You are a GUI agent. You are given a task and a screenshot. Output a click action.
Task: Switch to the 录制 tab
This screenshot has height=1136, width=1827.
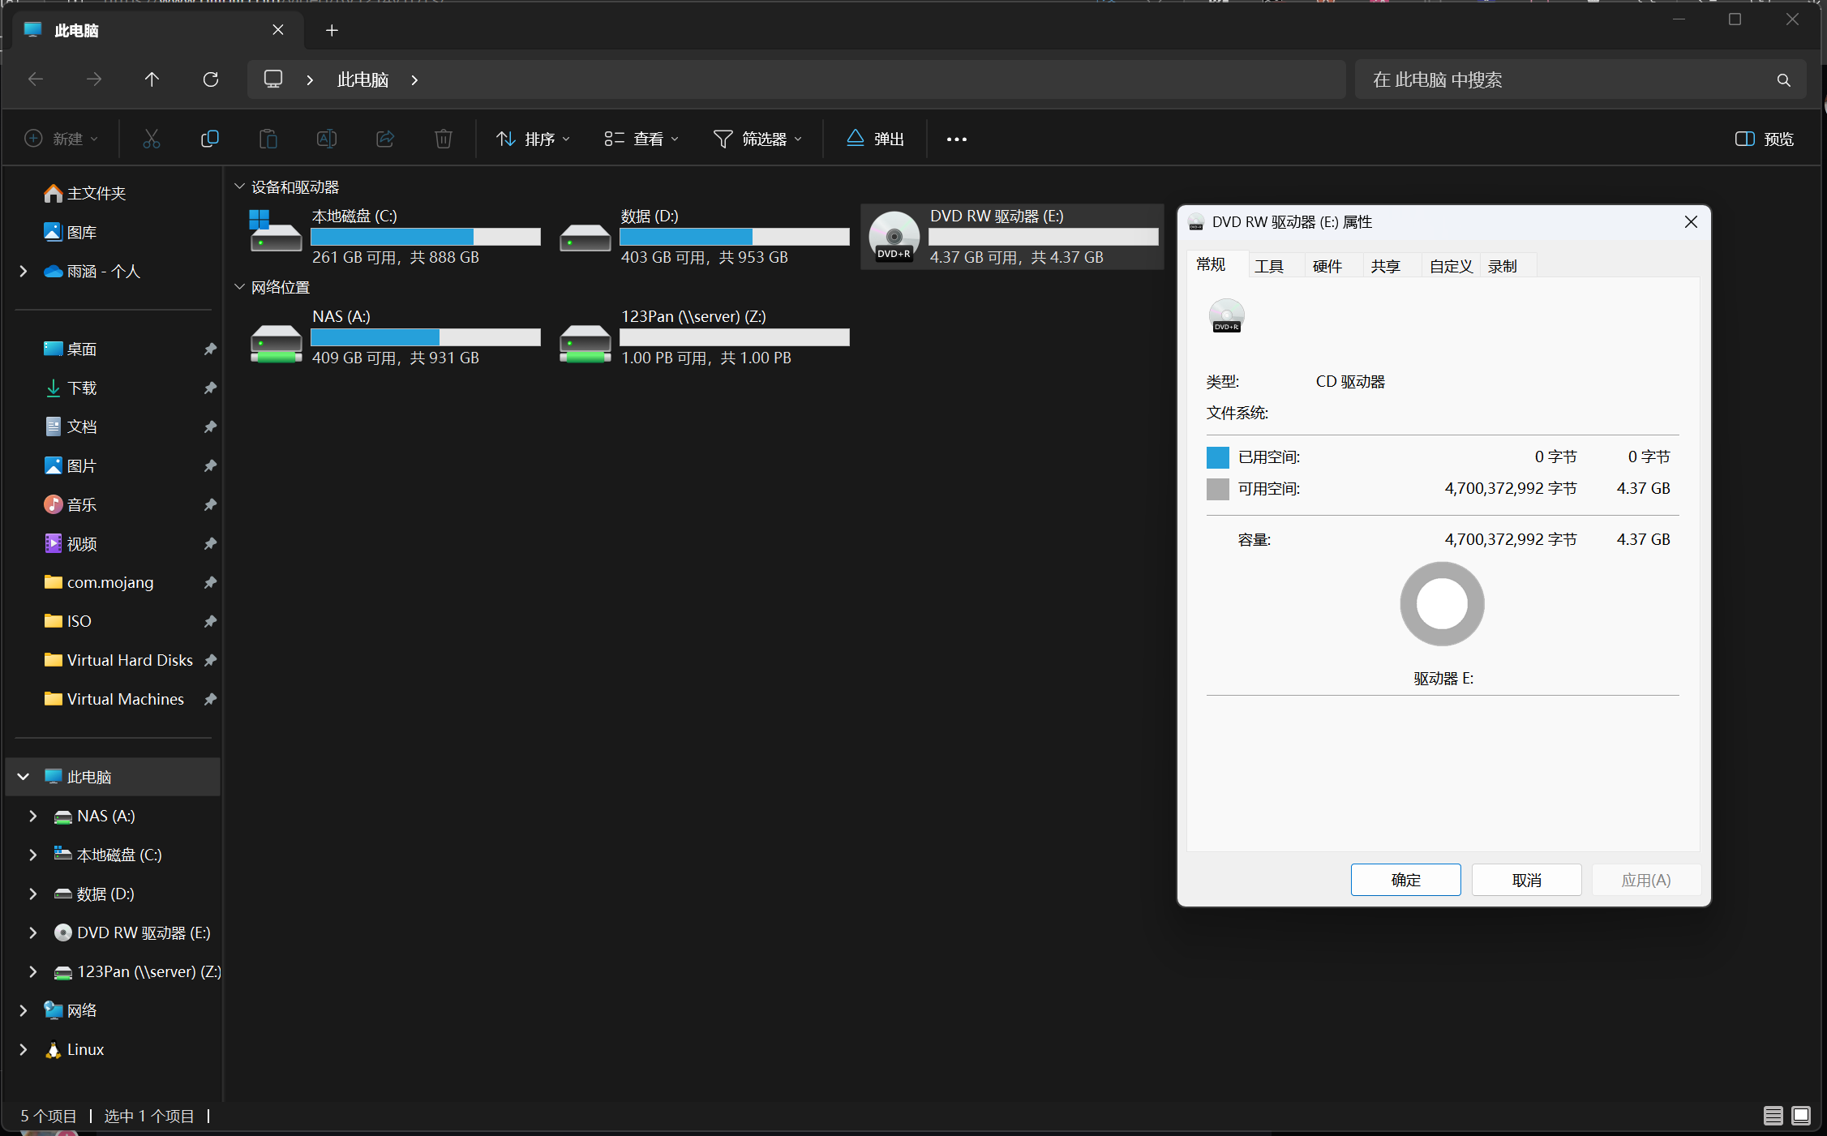pyautogui.click(x=1502, y=266)
